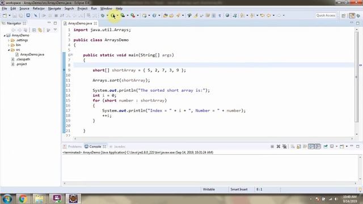The image size is (363, 204).
Task: Open Chrome from the taskbar
Action: click(x=23, y=199)
